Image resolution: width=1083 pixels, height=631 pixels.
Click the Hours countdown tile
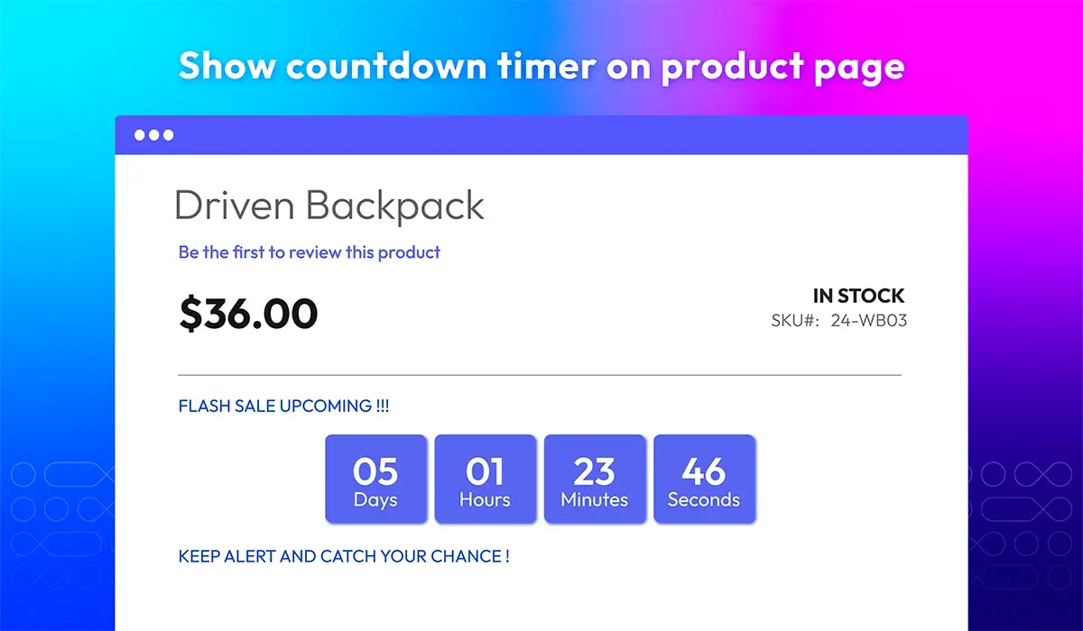(486, 479)
